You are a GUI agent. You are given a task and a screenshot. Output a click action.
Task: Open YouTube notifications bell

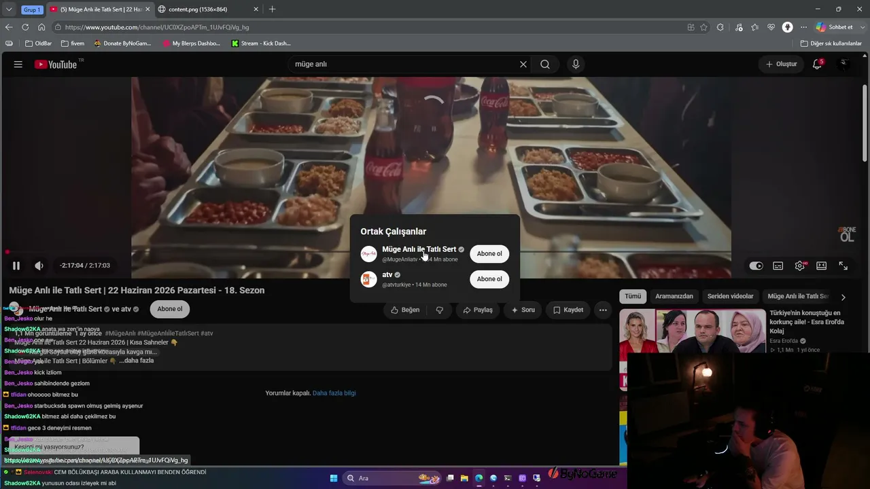[818, 65]
